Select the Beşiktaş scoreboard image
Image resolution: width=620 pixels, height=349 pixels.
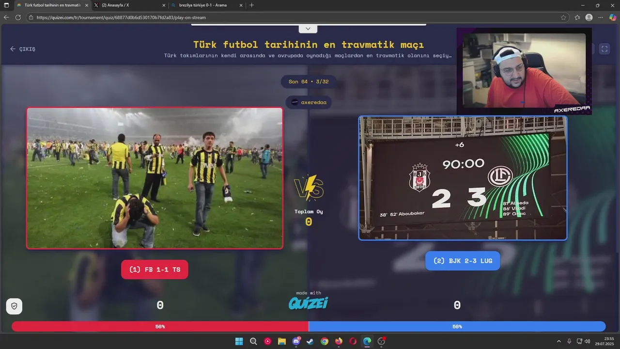[x=463, y=178]
